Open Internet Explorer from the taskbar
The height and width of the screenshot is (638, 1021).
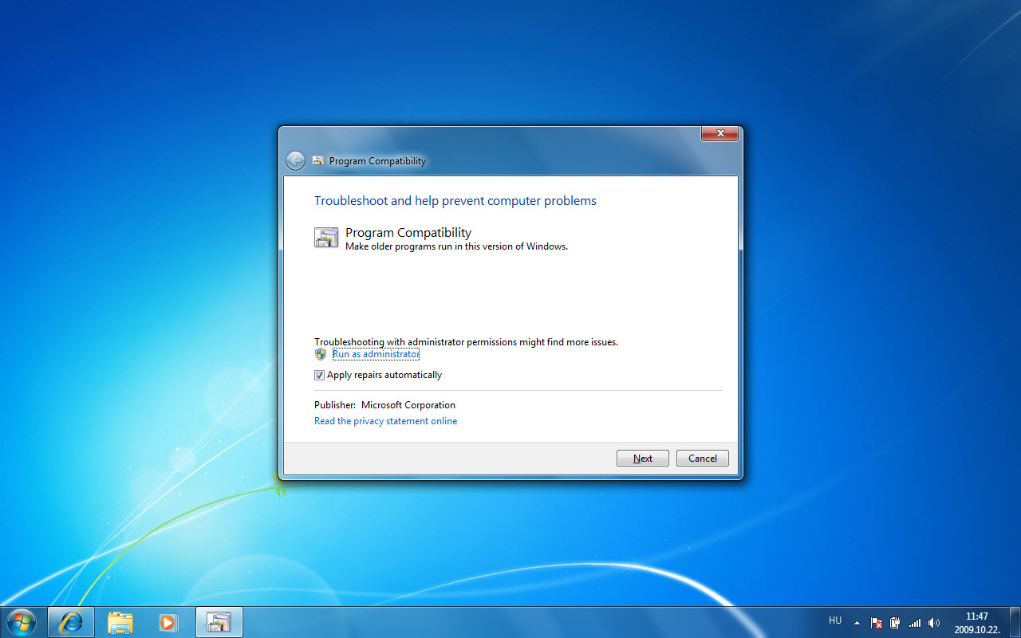[71, 622]
